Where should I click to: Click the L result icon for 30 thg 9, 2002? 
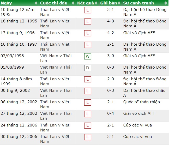pos(88,91)
